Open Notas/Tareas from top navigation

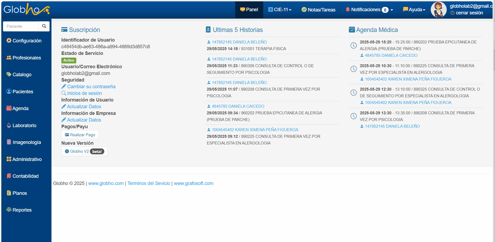pos(318,10)
